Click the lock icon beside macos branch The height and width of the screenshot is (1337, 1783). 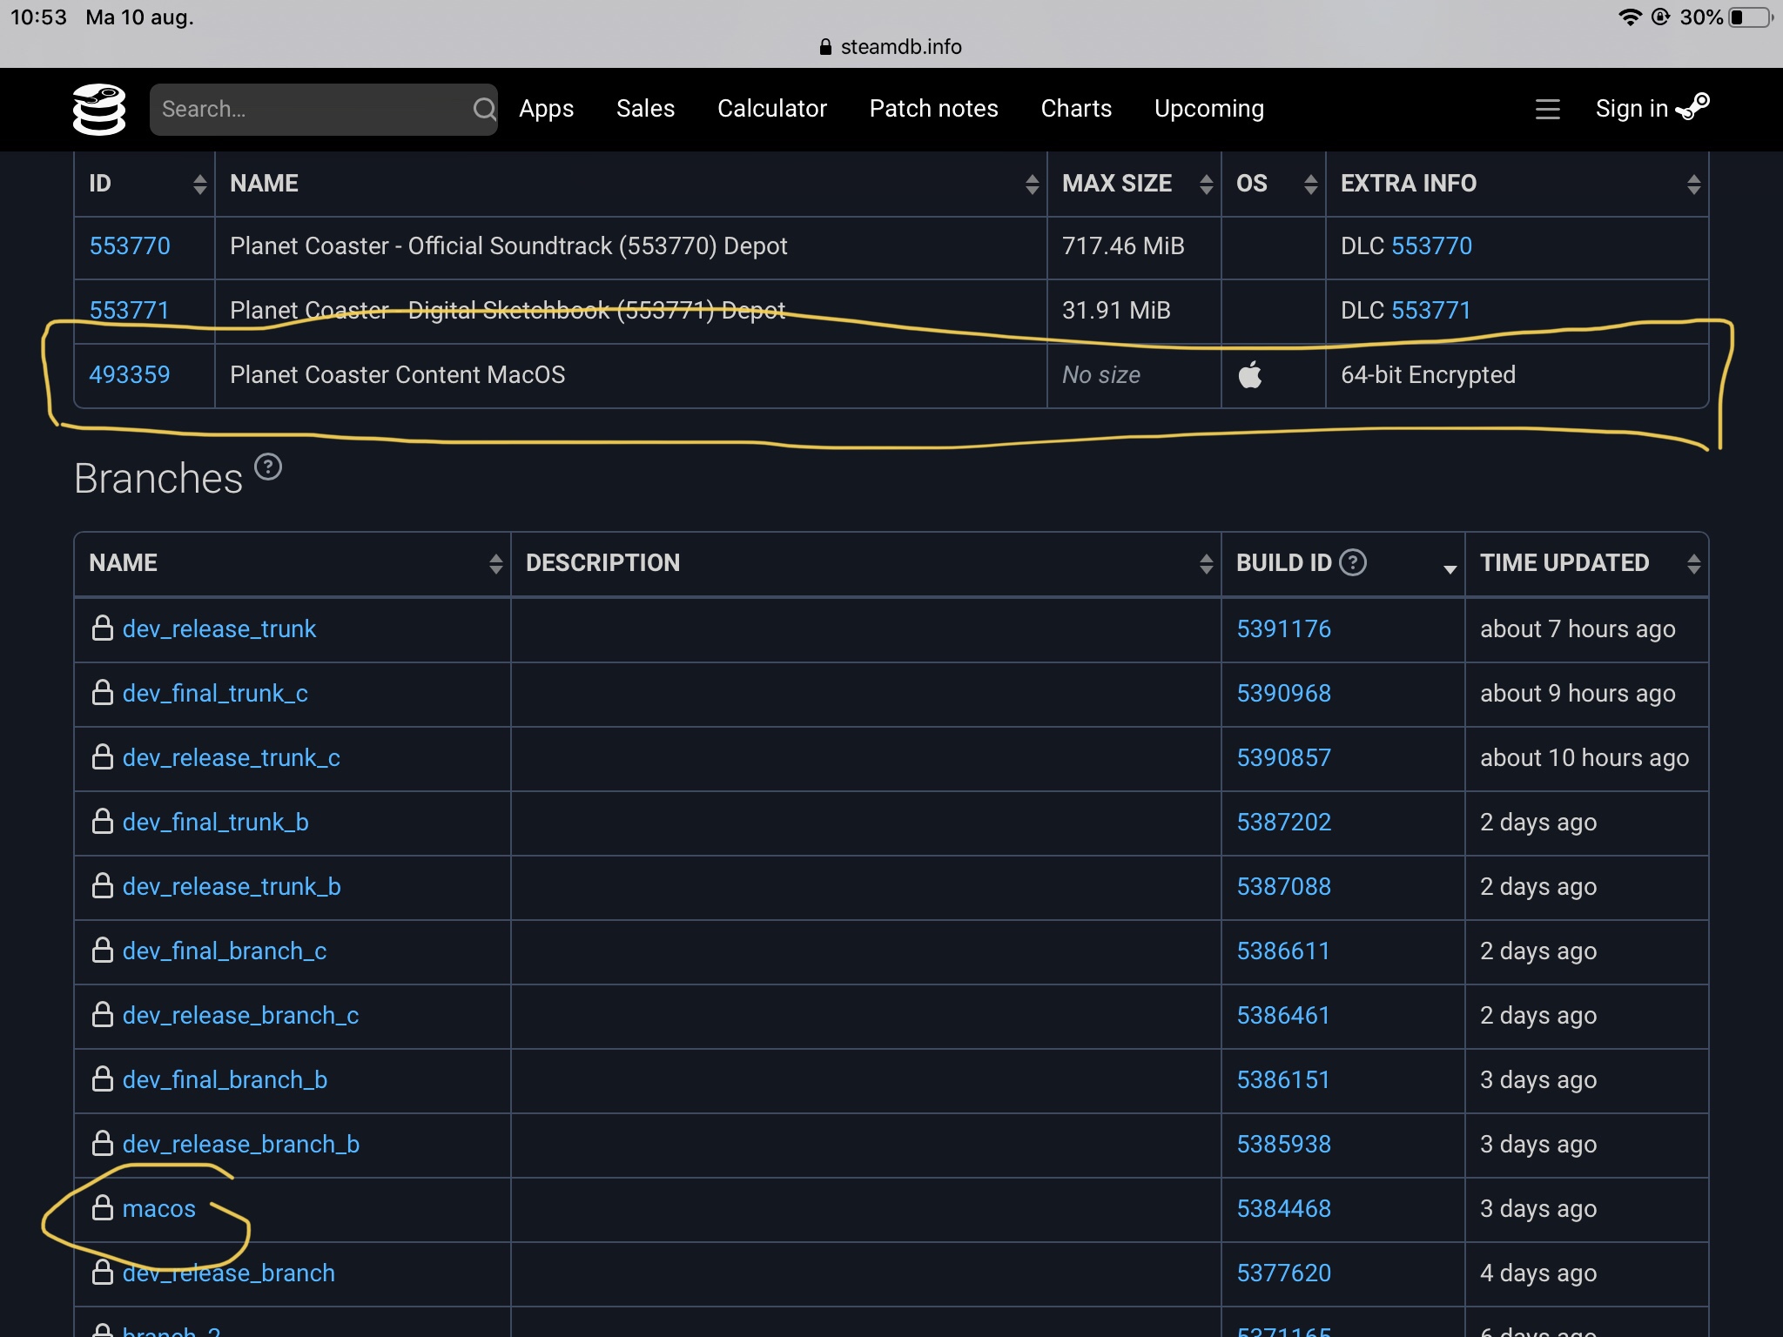(x=103, y=1207)
